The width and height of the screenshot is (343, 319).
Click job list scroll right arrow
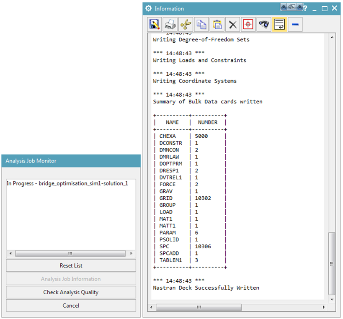[x=131, y=253]
